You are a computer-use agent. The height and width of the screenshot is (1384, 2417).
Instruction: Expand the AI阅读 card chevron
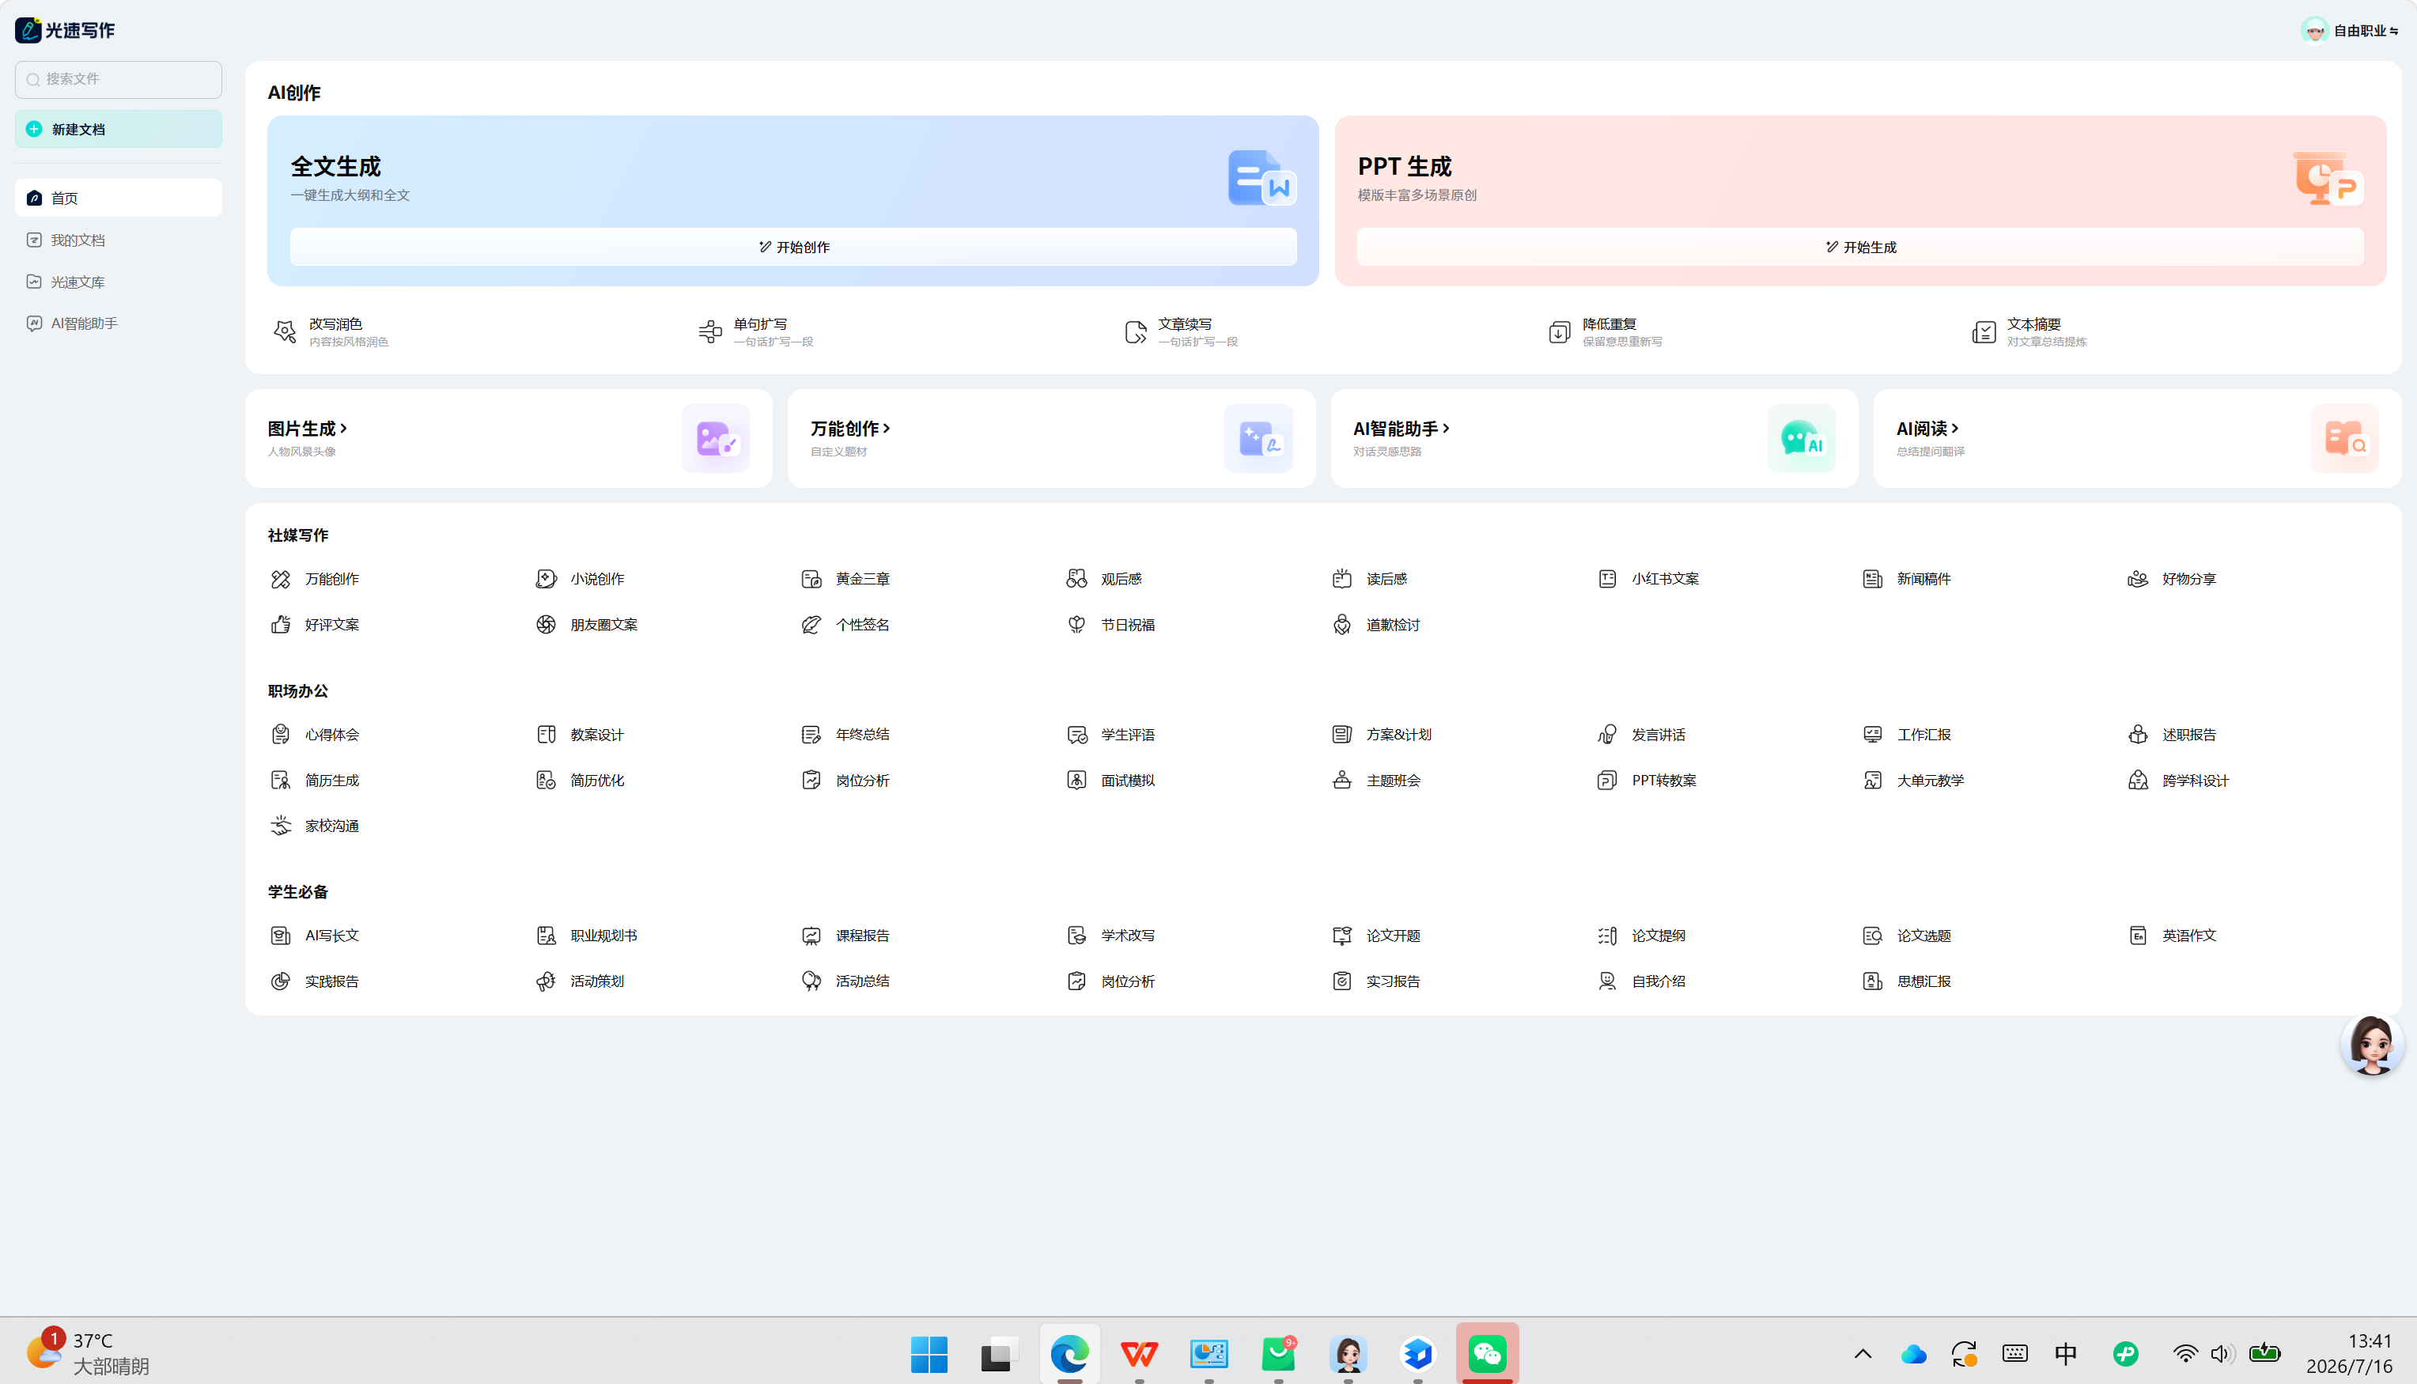coord(1954,429)
